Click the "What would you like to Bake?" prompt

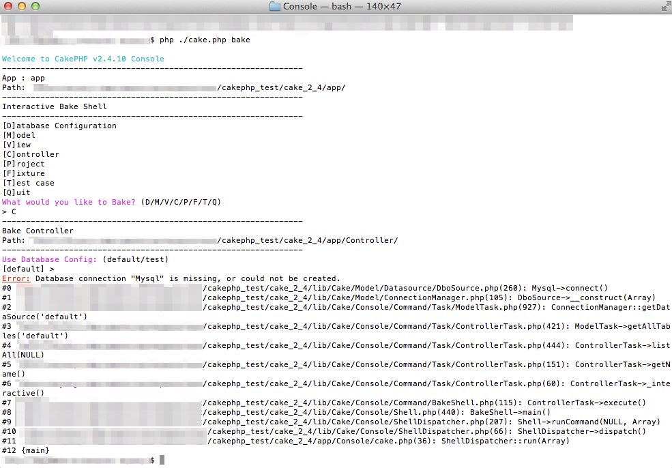click(69, 203)
